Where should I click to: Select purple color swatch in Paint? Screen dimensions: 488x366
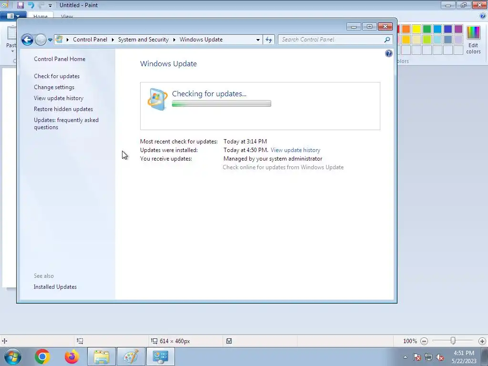point(458,29)
